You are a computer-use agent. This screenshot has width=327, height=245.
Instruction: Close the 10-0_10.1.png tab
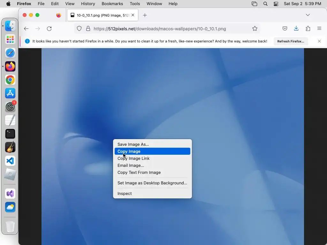(x=133, y=15)
